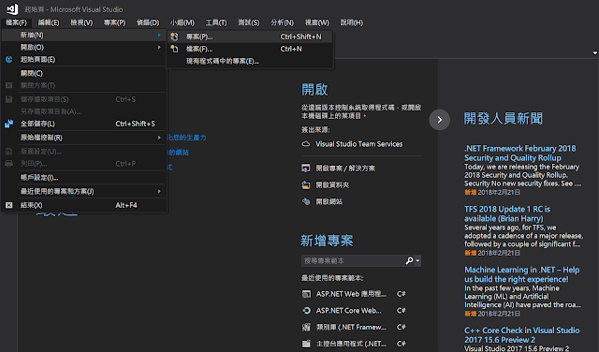Click the search magnifier icon in template box
This screenshot has width=599, height=352.
[x=409, y=260]
